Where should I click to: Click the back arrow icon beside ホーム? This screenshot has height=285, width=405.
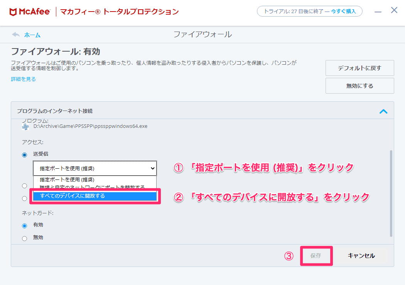16,35
